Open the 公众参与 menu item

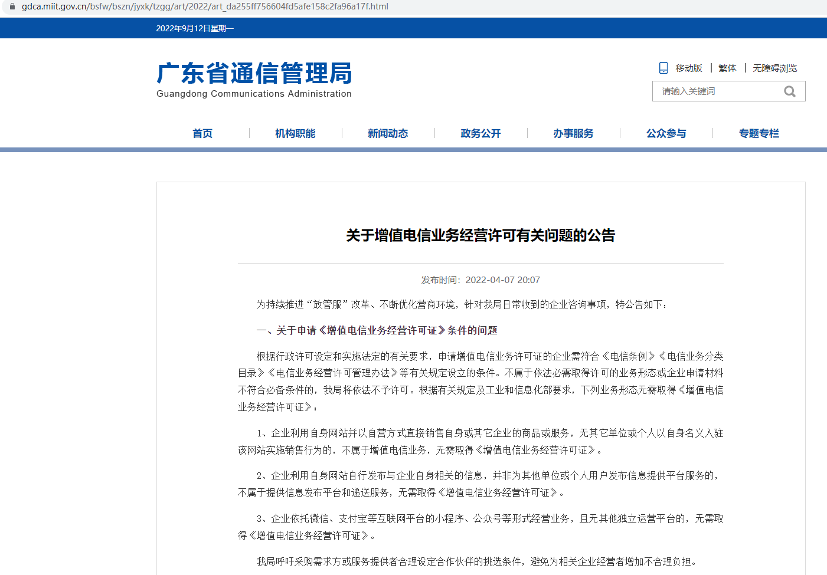click(x=666, y=133)
